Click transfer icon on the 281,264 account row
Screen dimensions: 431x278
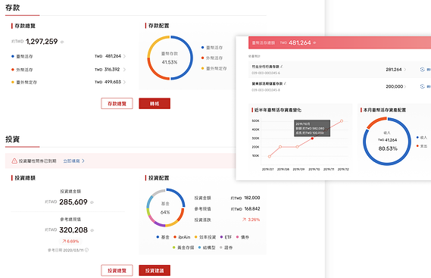422,70
